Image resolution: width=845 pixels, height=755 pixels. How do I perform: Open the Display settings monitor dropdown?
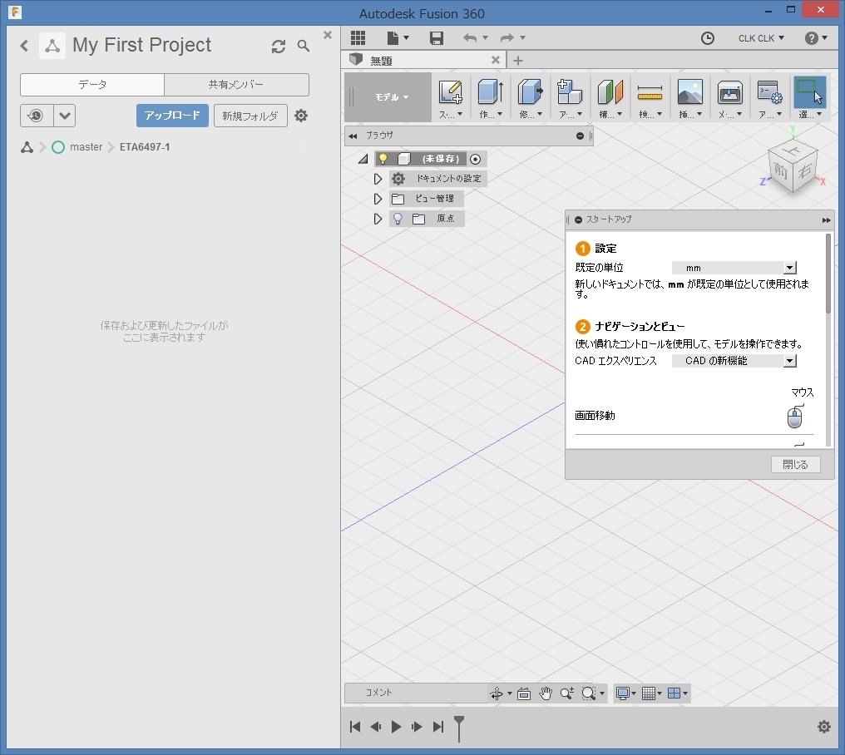tap(625, 693)
